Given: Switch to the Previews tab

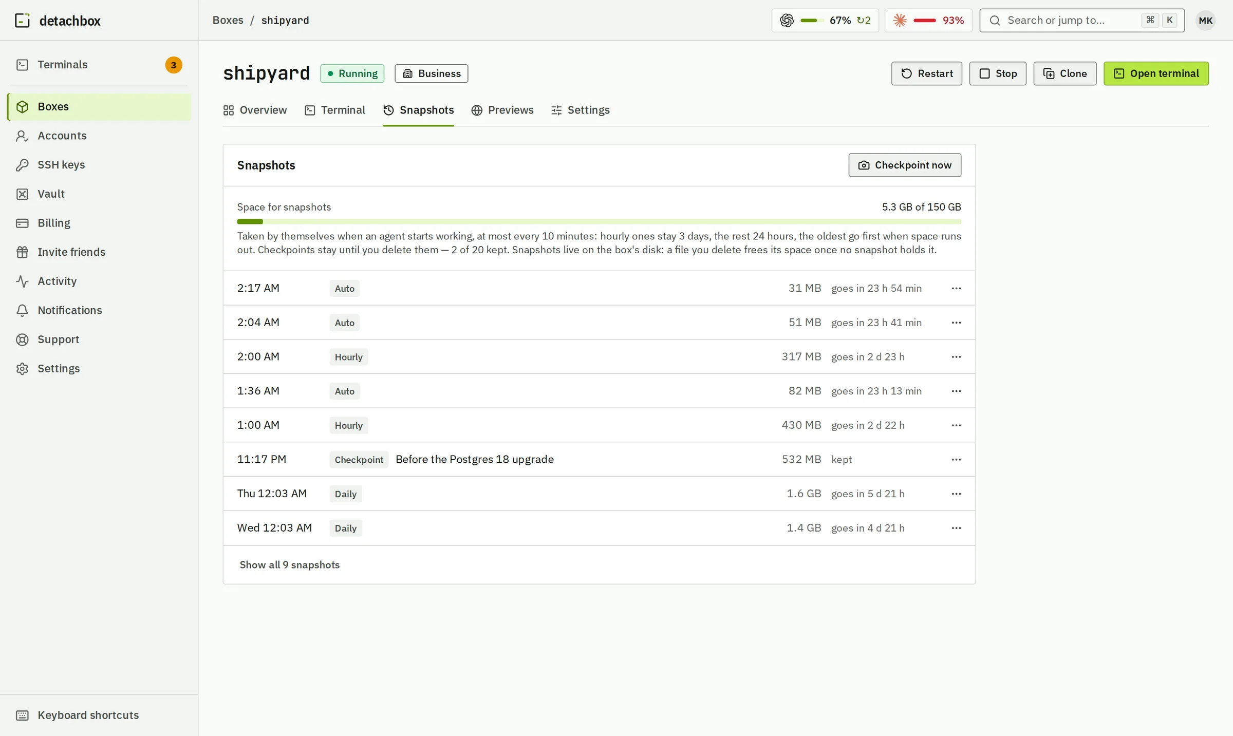Looking at the screenshot, I should coord(502,110).
